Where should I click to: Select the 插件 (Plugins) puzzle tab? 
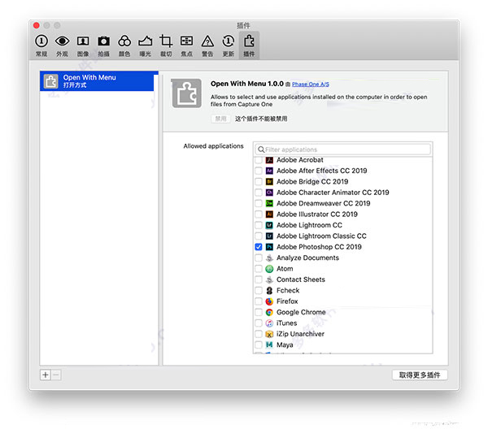[x=249, y=45]
